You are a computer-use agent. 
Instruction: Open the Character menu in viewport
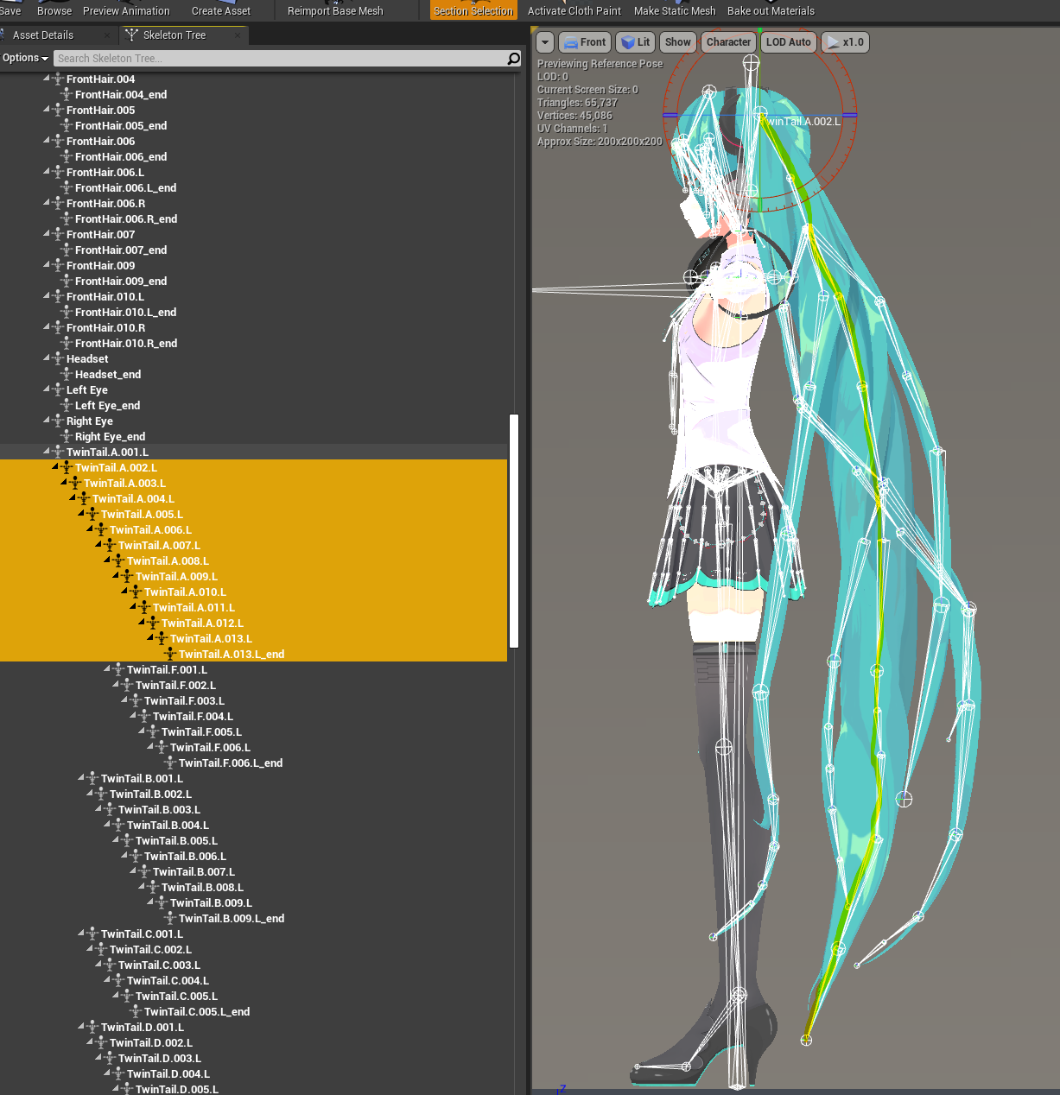[728, 42]
